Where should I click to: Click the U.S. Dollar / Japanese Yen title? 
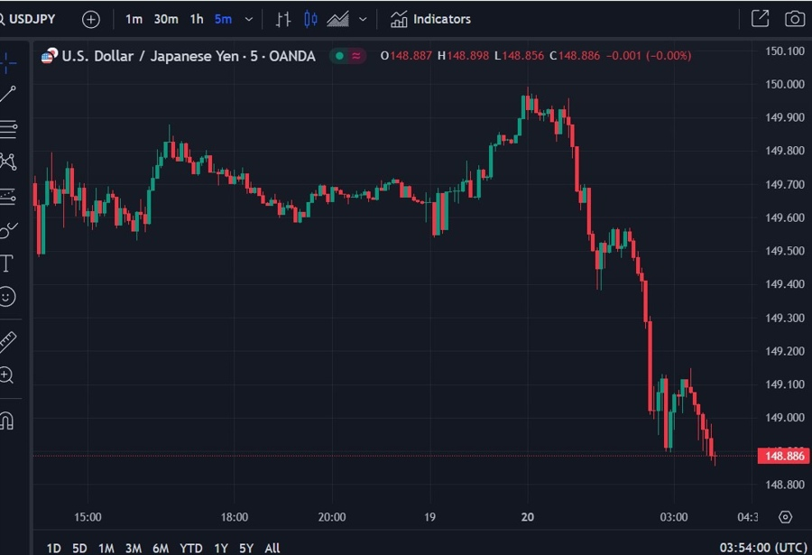click(189, 56)
